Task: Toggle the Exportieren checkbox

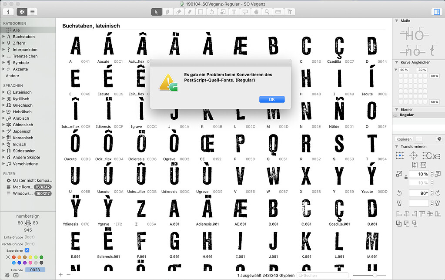Action: click(27, 250)
